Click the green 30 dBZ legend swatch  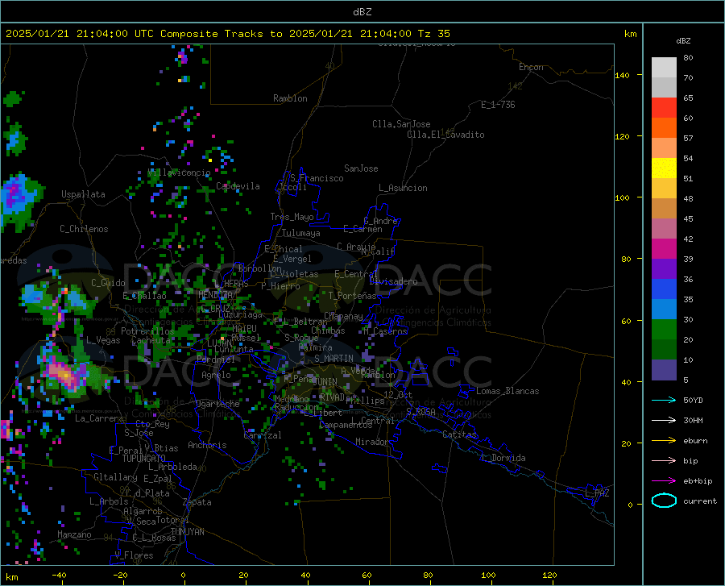664,329
